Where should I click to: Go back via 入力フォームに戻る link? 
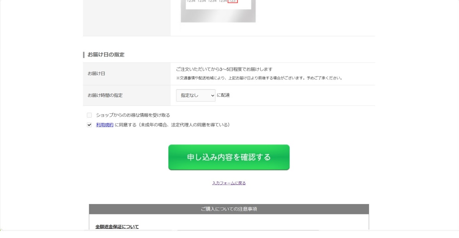pos(229,183)
